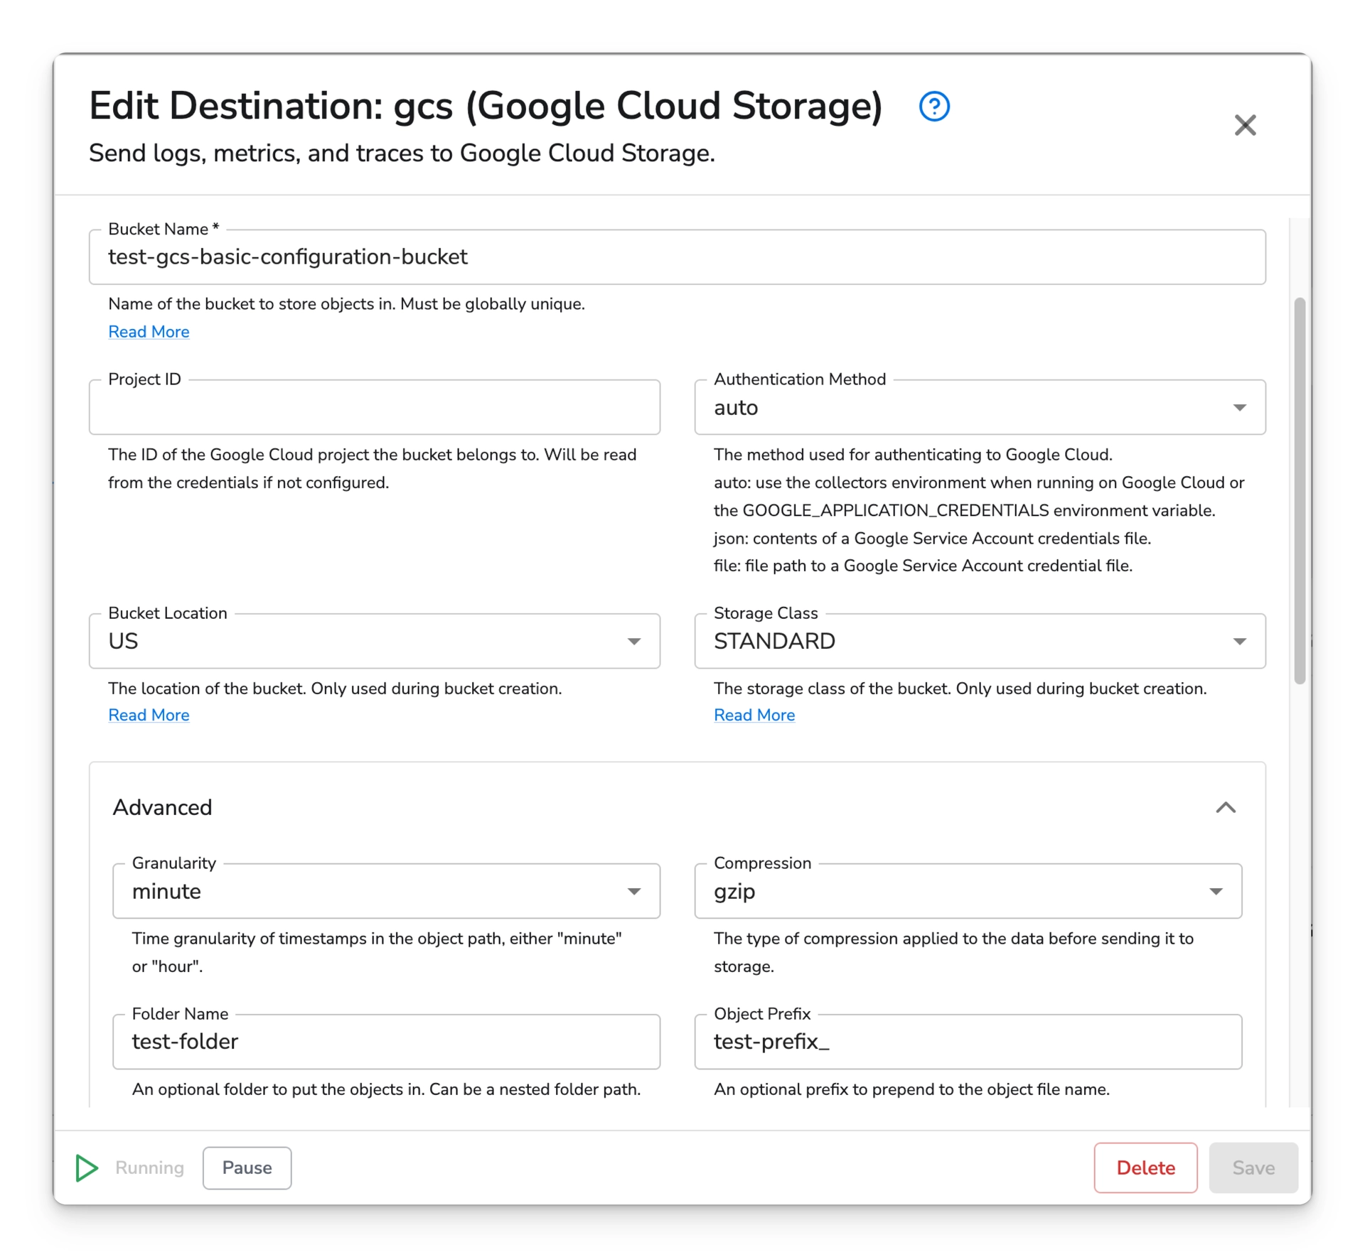The height and width of the screenshot is (1257, 1365).
Task: Open the help tooltip next to the dialog title
Action: 933,106
